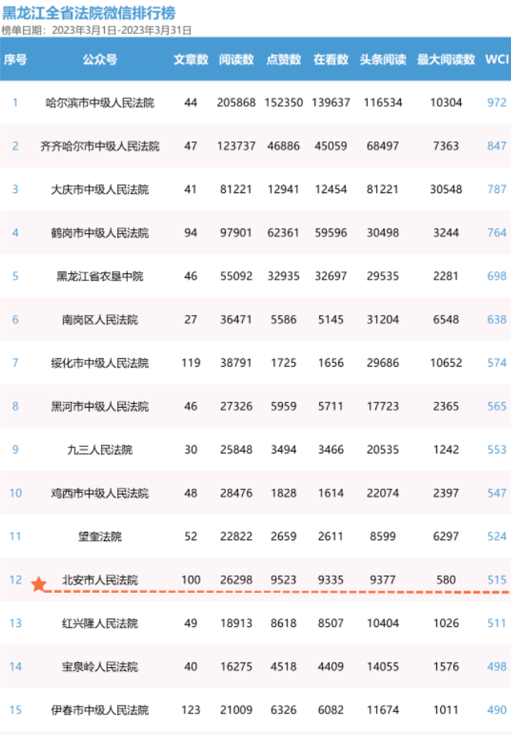Click WCI value 490

coord(496,710)
